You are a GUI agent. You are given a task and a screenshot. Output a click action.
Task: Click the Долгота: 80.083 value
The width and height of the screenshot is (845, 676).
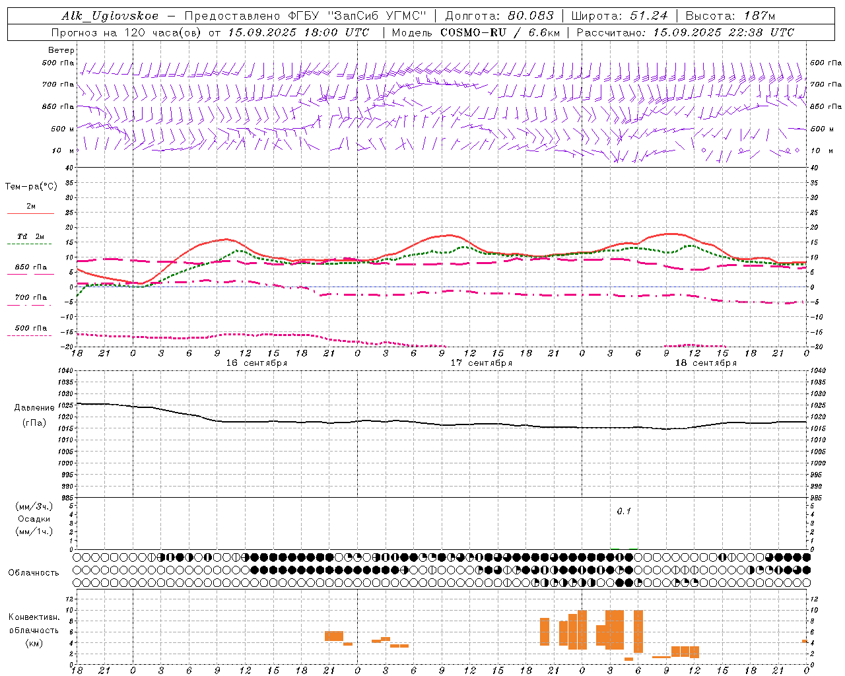tap(500, 16)
